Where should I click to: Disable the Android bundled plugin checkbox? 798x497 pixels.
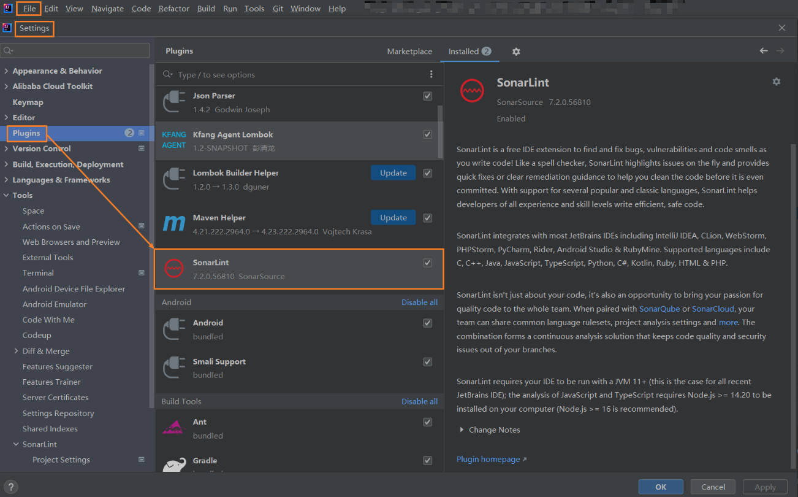(428, 323)
